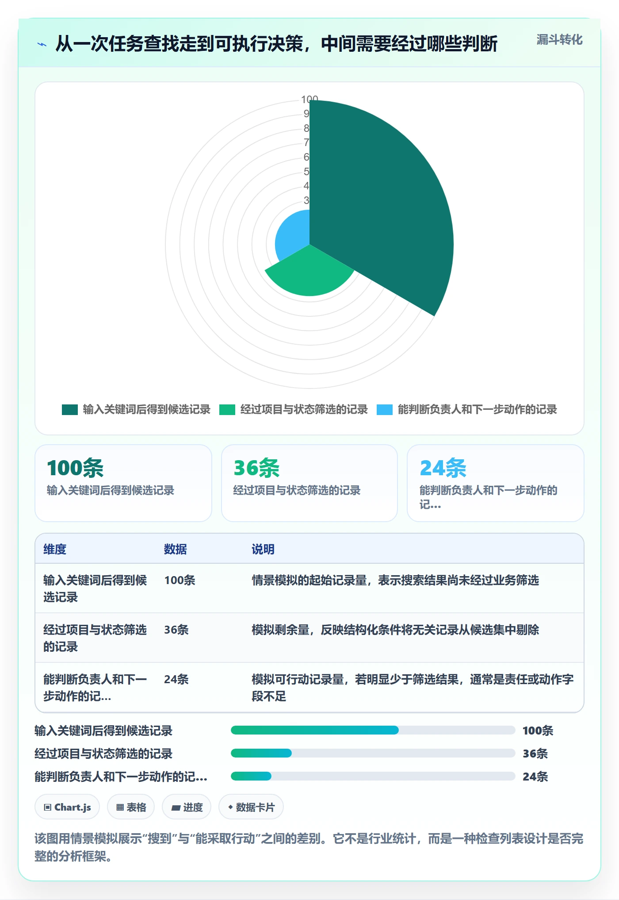Viewport: 619px width, 900px height.
Task: Click the 24条 cell in the table's 数据 column
Action: (176, 679)
